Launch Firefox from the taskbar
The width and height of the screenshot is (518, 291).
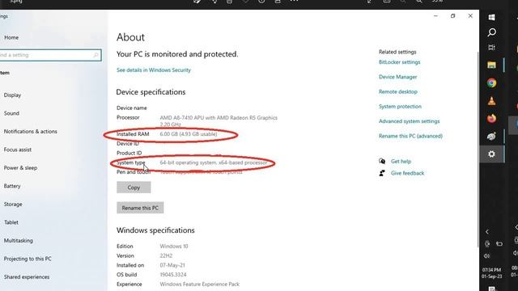click(491, 119)
